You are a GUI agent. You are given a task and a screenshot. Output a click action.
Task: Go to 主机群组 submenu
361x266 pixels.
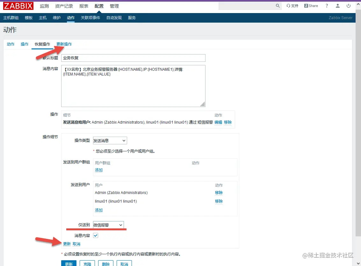point(11,18)
